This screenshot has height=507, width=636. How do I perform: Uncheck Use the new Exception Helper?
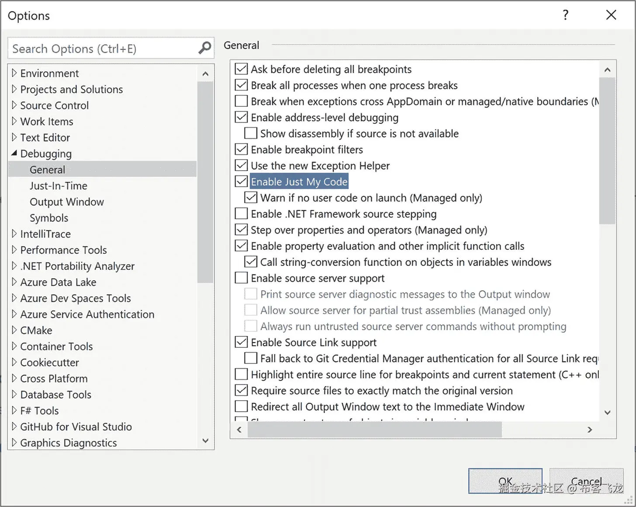(241, 165)
